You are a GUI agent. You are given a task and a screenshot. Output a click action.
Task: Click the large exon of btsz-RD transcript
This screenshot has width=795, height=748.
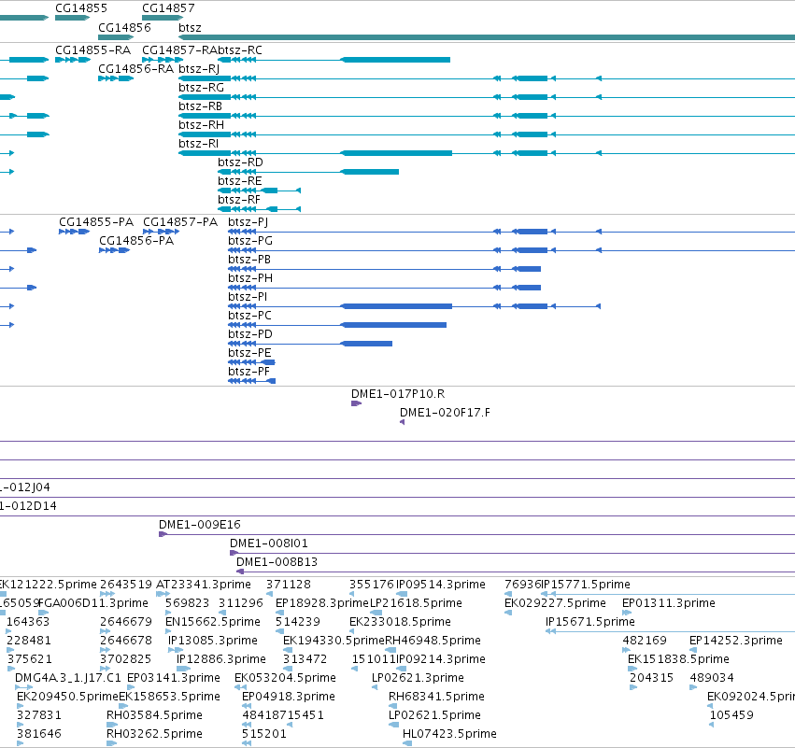click(x=371, y=172)
